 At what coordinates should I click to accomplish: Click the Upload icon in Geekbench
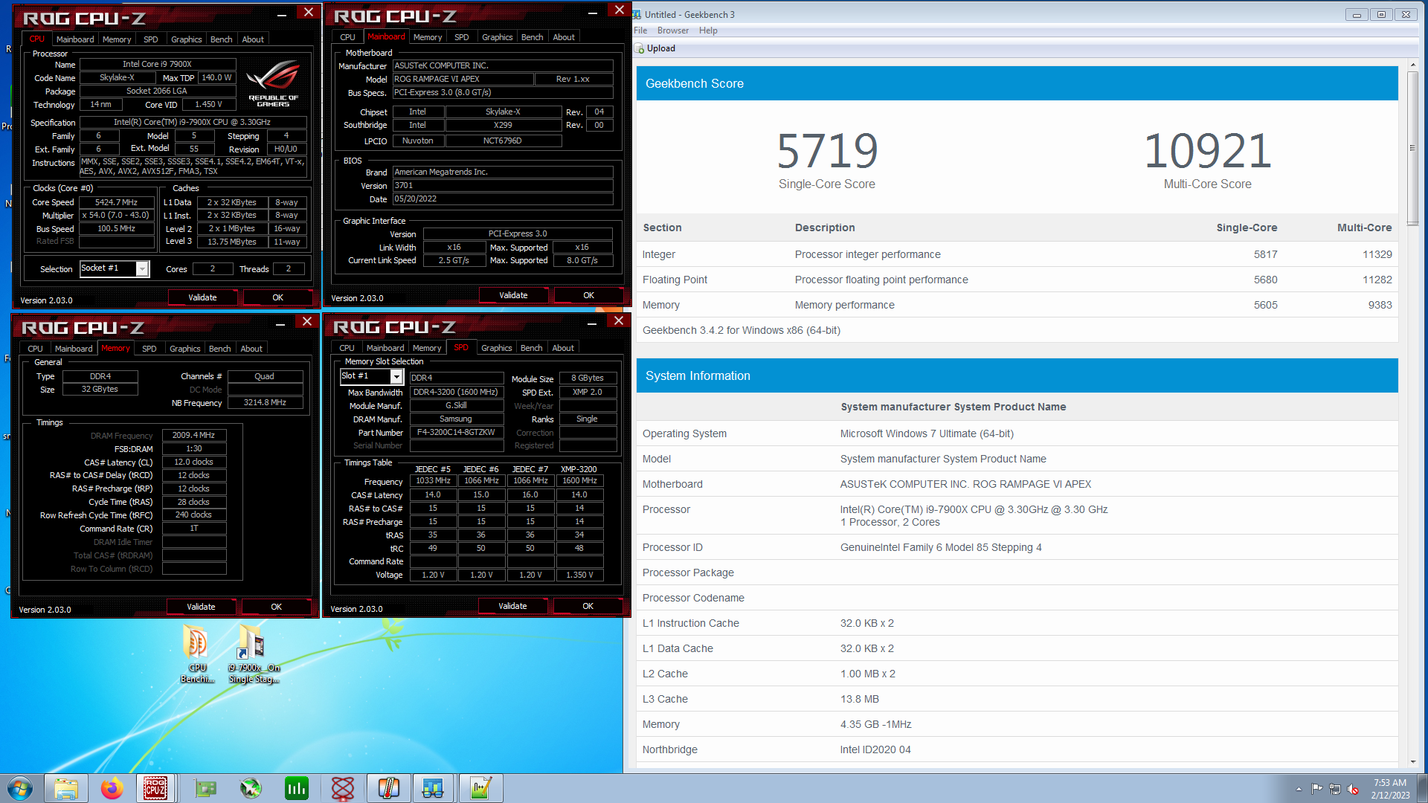pyautogui.click(x=639, y=48)
